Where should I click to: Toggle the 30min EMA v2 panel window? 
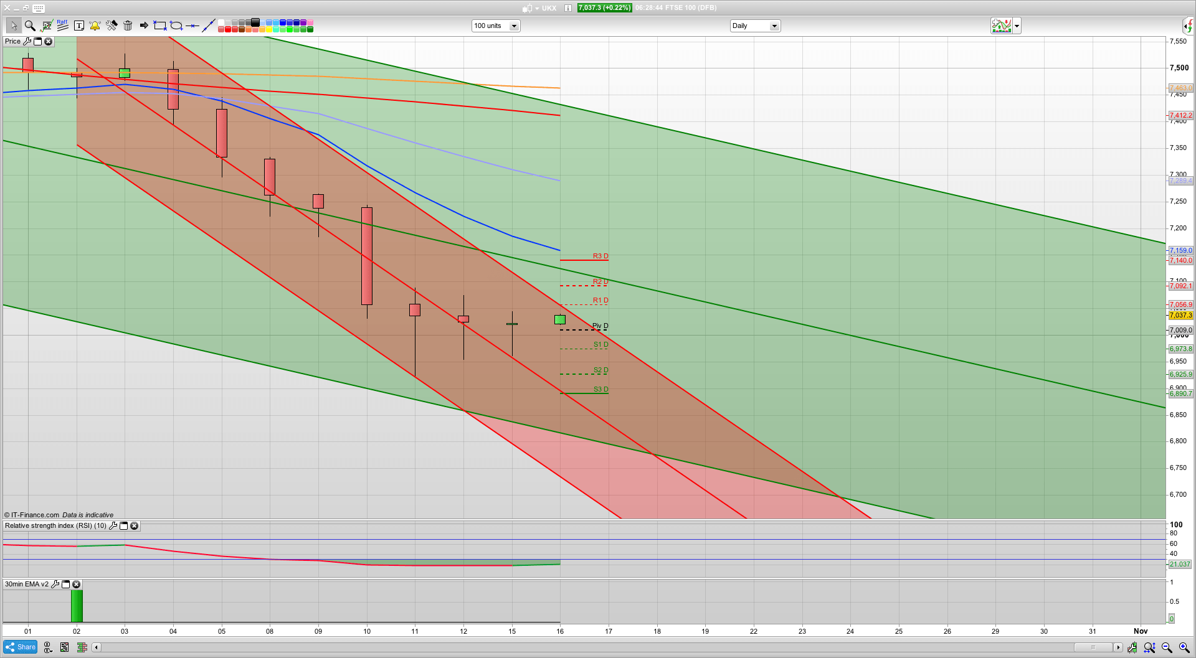65,585
